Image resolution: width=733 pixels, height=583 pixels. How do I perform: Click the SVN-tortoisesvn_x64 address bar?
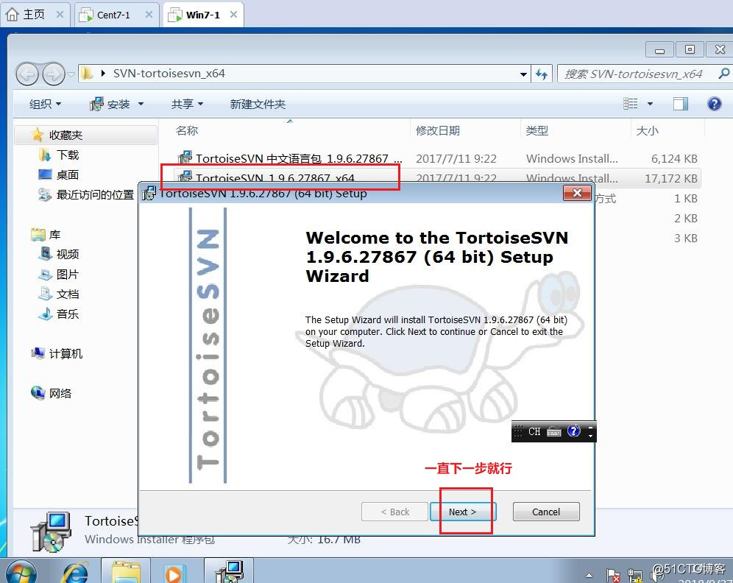(304, 74)
